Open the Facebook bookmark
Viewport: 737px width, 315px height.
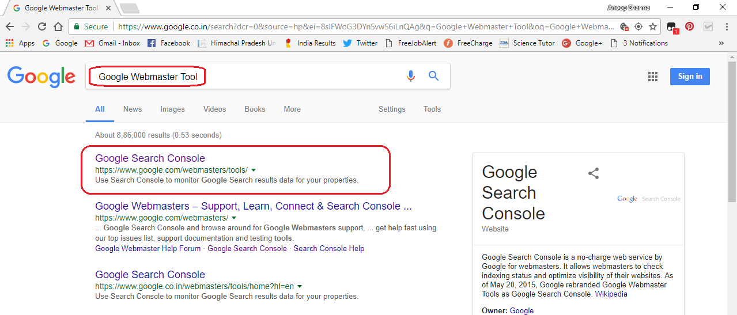pyautogui.click(x=168, y=43)
